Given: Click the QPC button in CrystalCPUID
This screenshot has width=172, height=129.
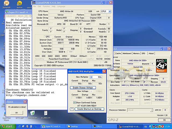Looking at the screenshot, I should [48, 37].
